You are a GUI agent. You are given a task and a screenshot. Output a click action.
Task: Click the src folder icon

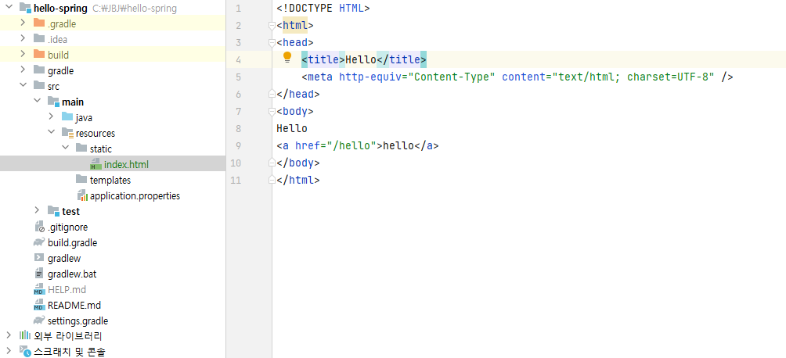(39, 86)
